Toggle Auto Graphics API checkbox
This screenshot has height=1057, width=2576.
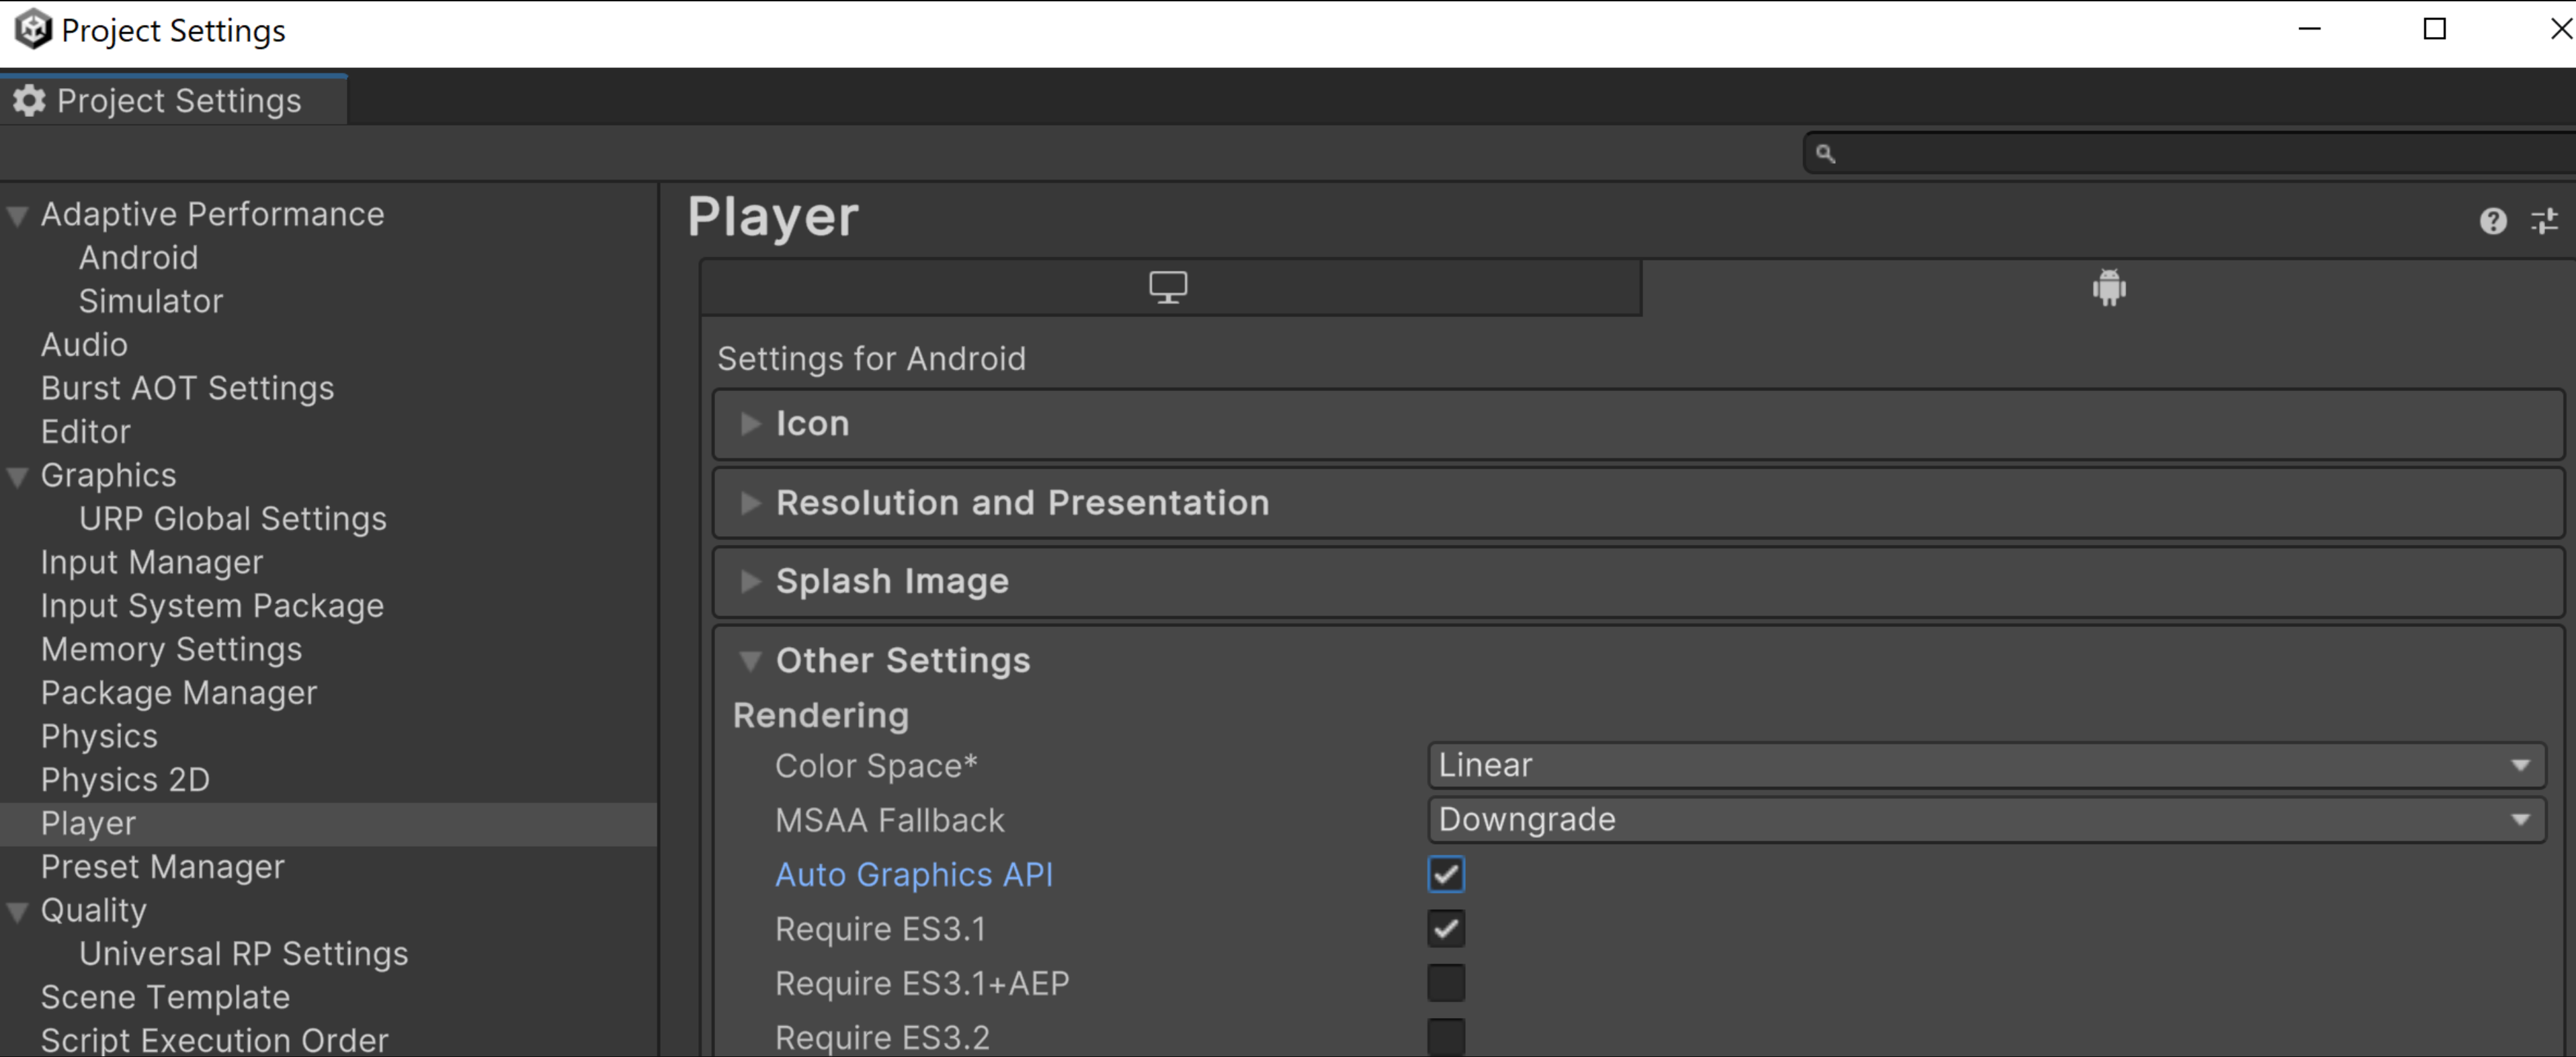click(1444, 873)
